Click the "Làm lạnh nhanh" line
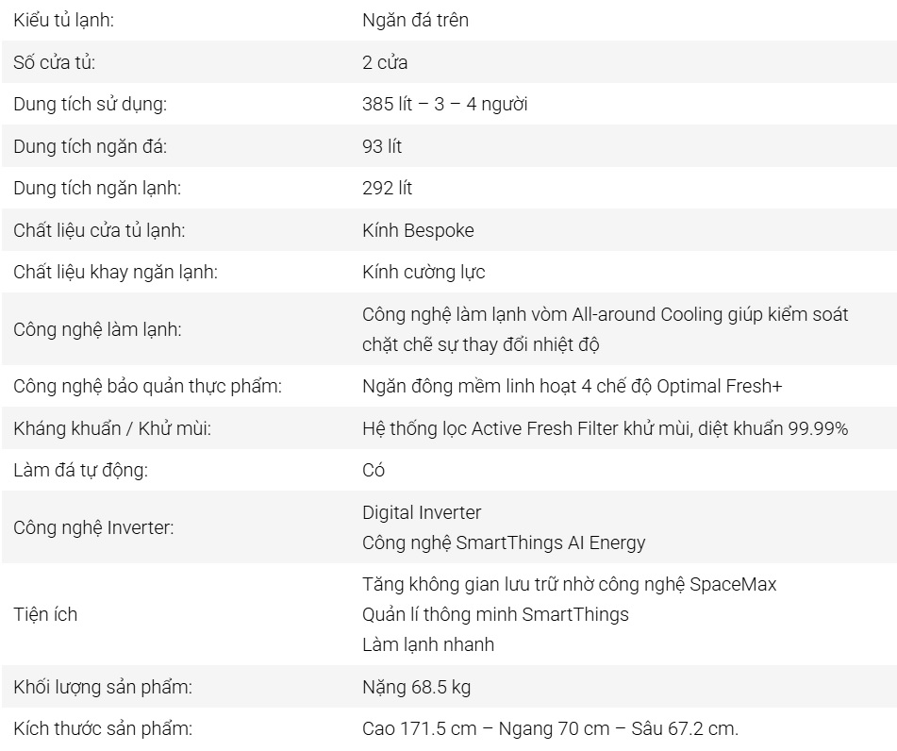 [x=427, y=644]
